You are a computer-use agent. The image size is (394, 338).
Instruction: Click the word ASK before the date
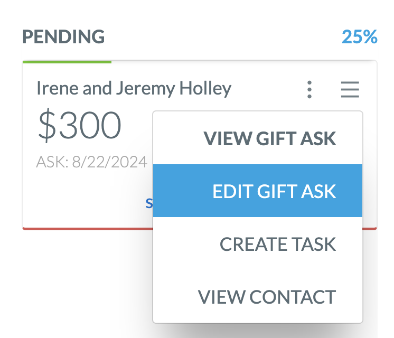coord(46,162)
